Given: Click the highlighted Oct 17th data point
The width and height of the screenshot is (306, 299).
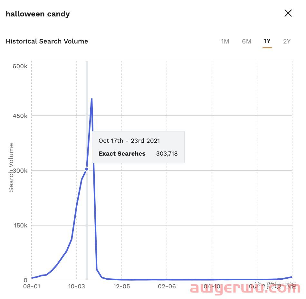Looking at the screenshot, I should click(x=87, y=169).
